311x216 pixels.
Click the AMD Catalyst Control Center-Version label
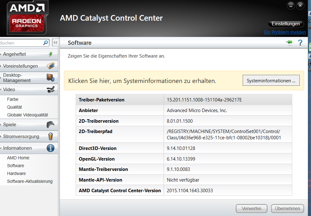click(x=120, y=190)
